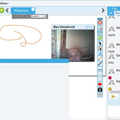Click refresh icon on Max Solodovnik video
This screenshot has width=120, height=120.
click(87, 27)
